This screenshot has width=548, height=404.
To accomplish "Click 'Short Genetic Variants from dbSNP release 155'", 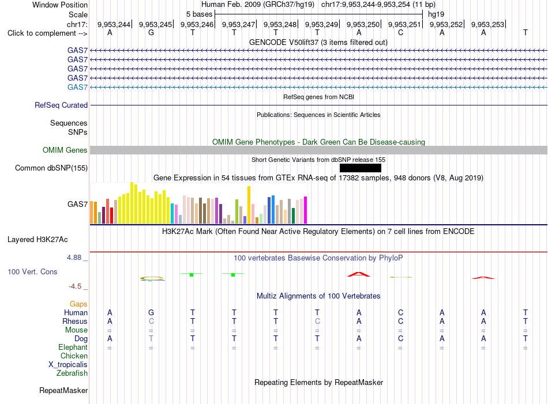I will (318, 160).
